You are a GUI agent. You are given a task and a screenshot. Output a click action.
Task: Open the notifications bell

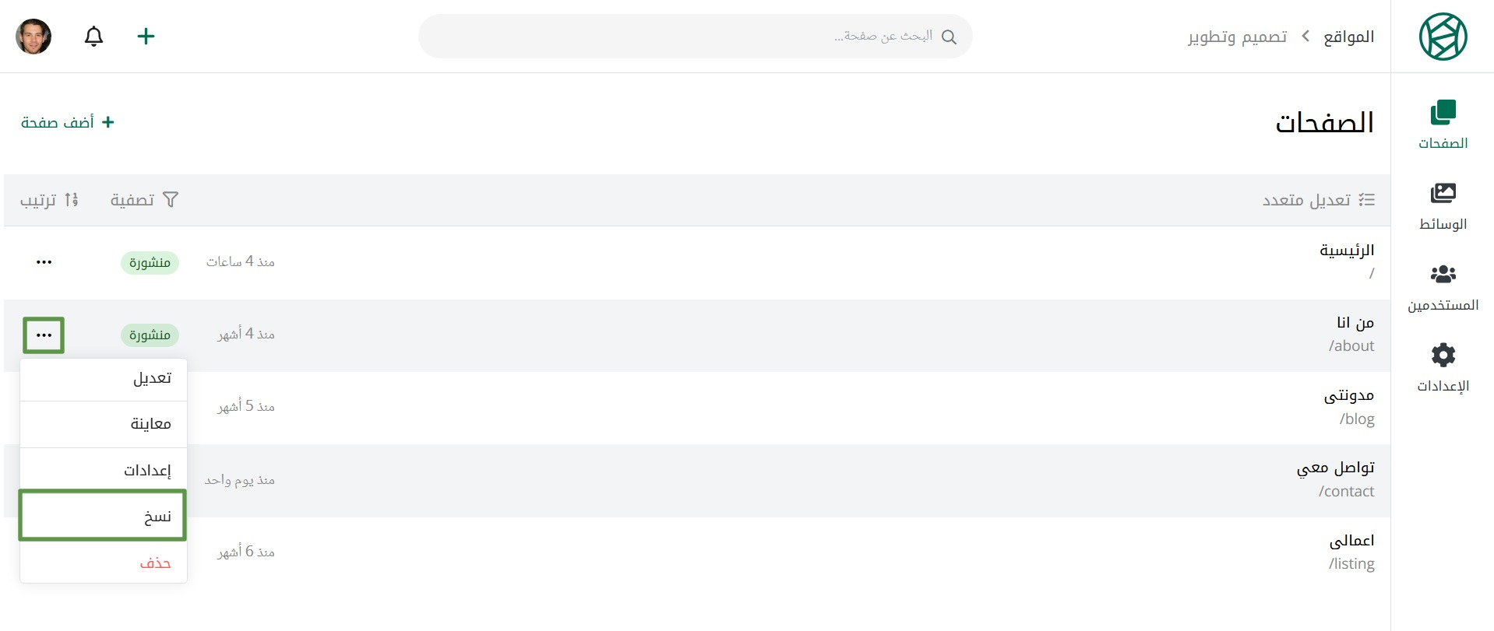(x=93, y=37)
